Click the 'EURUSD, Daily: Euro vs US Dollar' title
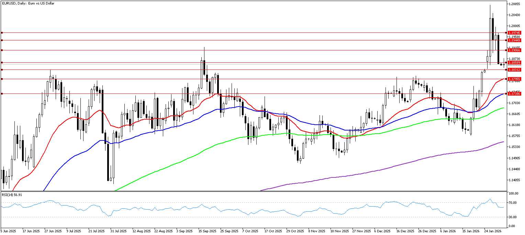Screen dimensions: 525x235 tap(28, 3)
